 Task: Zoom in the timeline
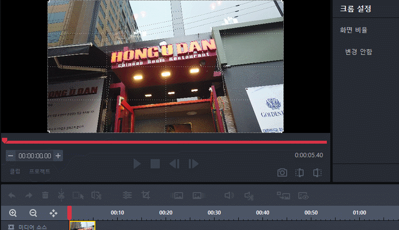[x=13, y=213]
